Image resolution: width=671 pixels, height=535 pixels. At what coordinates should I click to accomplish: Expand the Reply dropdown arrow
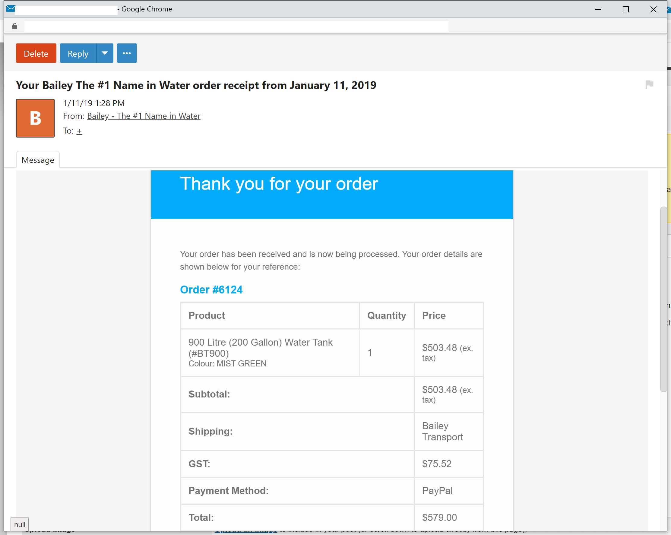click(x=105, y=53)
